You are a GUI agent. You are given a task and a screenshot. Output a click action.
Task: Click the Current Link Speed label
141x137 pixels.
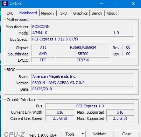(x=26, y=119)
